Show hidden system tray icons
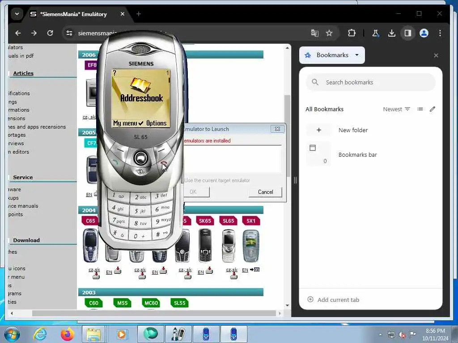Screen dimensions: 458x343 [380, 335]
